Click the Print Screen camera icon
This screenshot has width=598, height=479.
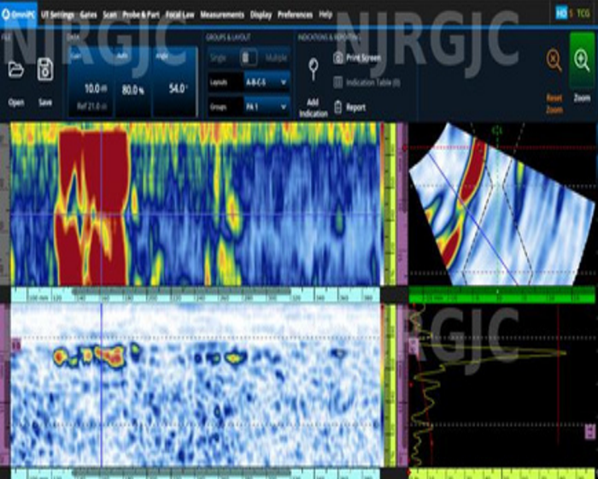339,58
